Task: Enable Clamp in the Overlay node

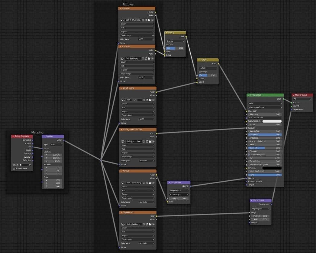Action: 167,44
